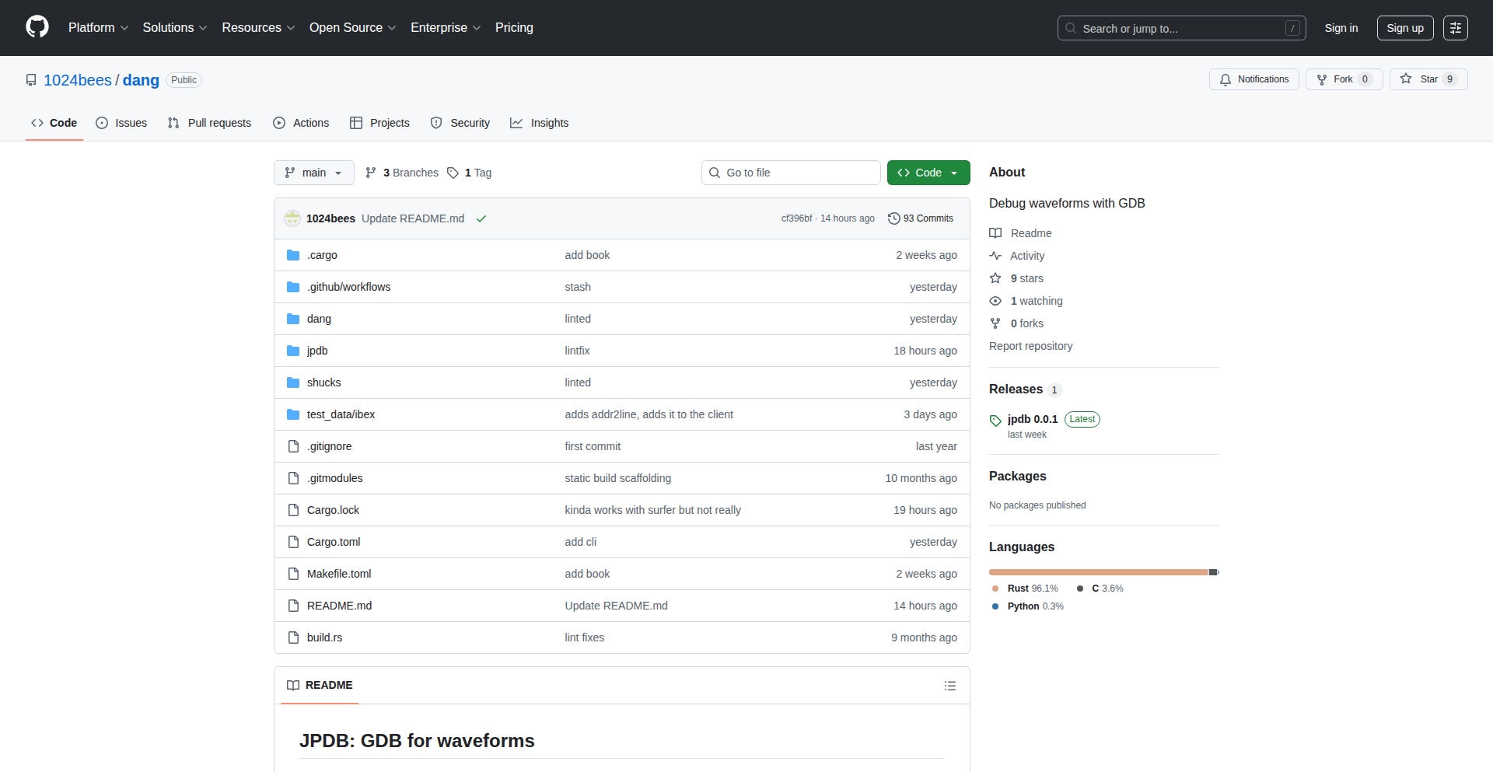The width and height of the screenshot is (1493, 772).
Task: Click the green commit status checkmark
Action: coord(481,218)
